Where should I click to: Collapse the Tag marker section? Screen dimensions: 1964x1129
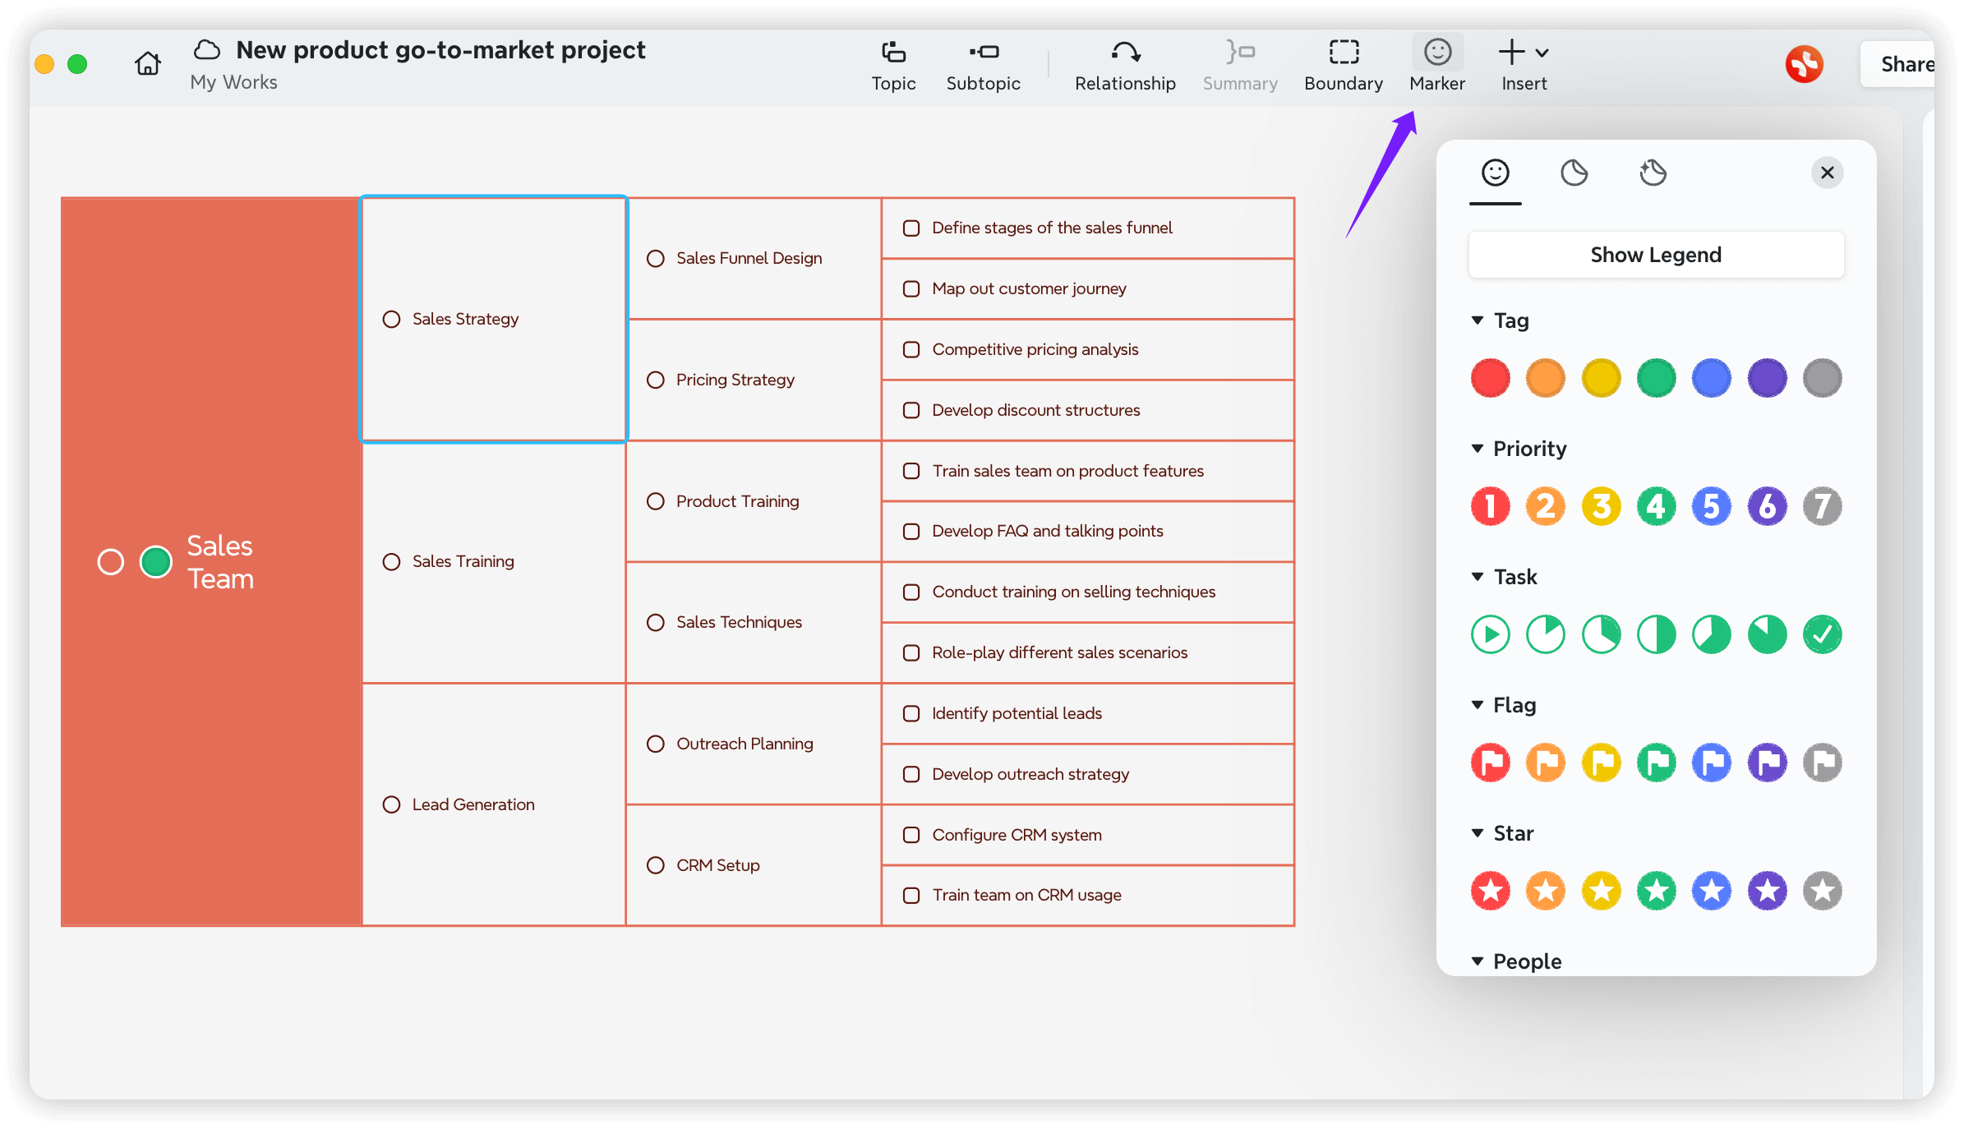pos(1478,320)
